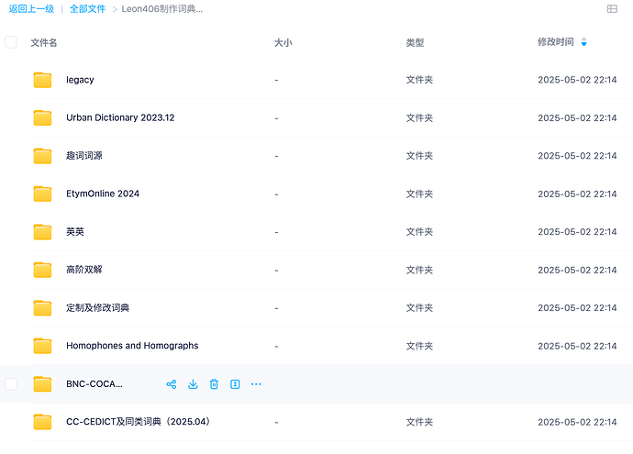This screenshot has width=633, height=454.
Task: Open more options for BNC-COCA folder
Action: coord(256,383)
